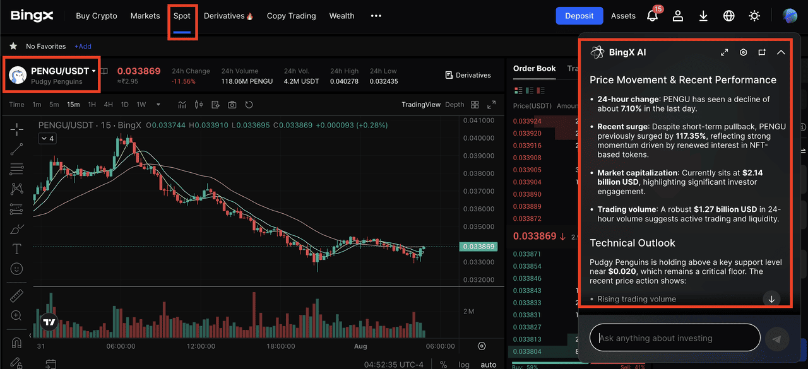Select the zoom in tool
The height and width of the screenshot is (369, 808).
tap(17, 315)
